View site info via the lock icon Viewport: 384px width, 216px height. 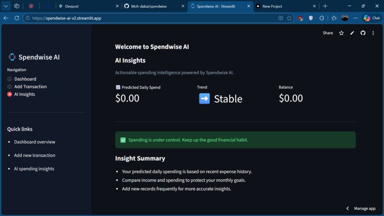click(28, 18)
